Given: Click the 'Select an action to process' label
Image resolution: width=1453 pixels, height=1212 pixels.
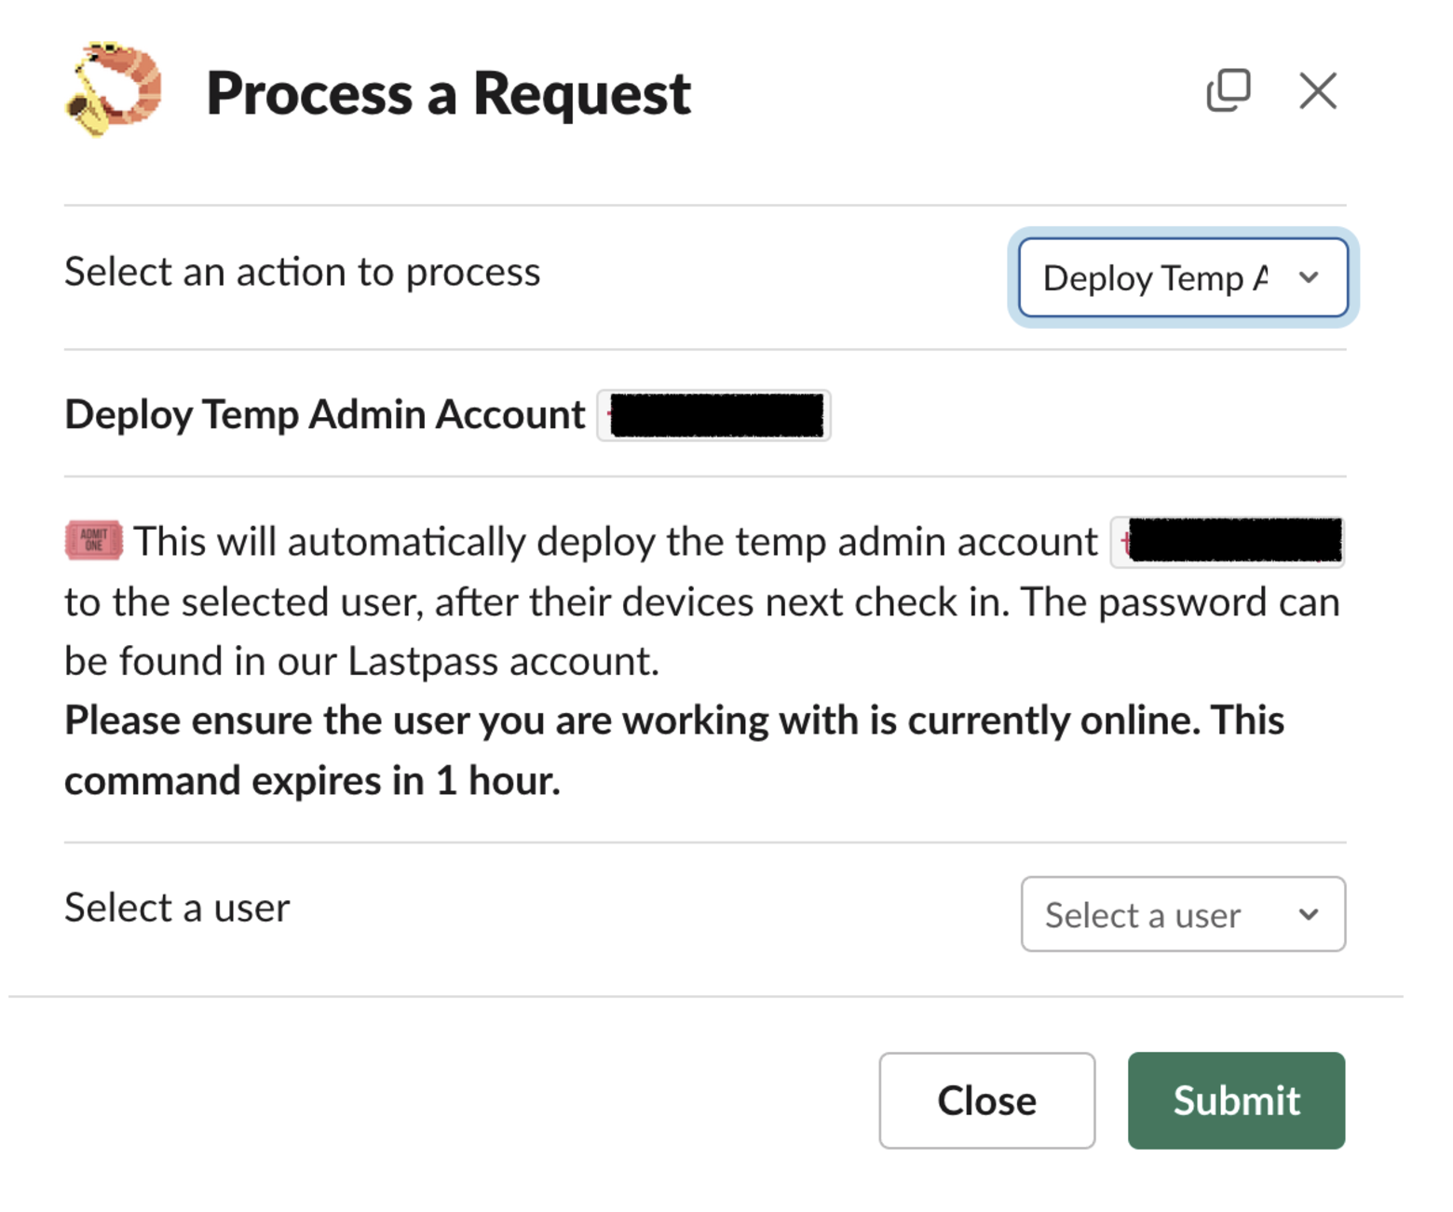Looking at the screenshot, I should (x=302, y=273).
